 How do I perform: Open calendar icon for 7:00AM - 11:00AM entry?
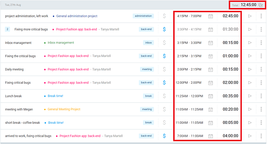[x=211, y=136]
